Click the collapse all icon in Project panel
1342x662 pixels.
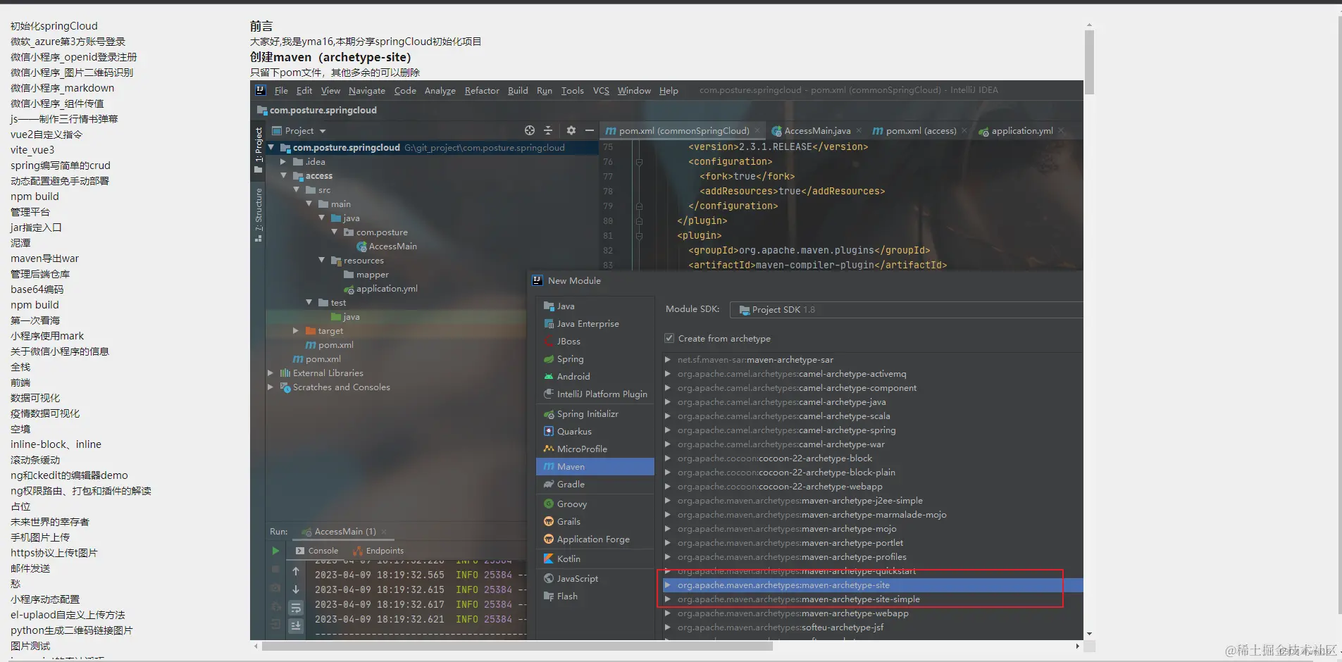(x=549, y=130)
